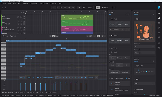
Task: Click the 112.00 tempo field
Action: point(90,8)
